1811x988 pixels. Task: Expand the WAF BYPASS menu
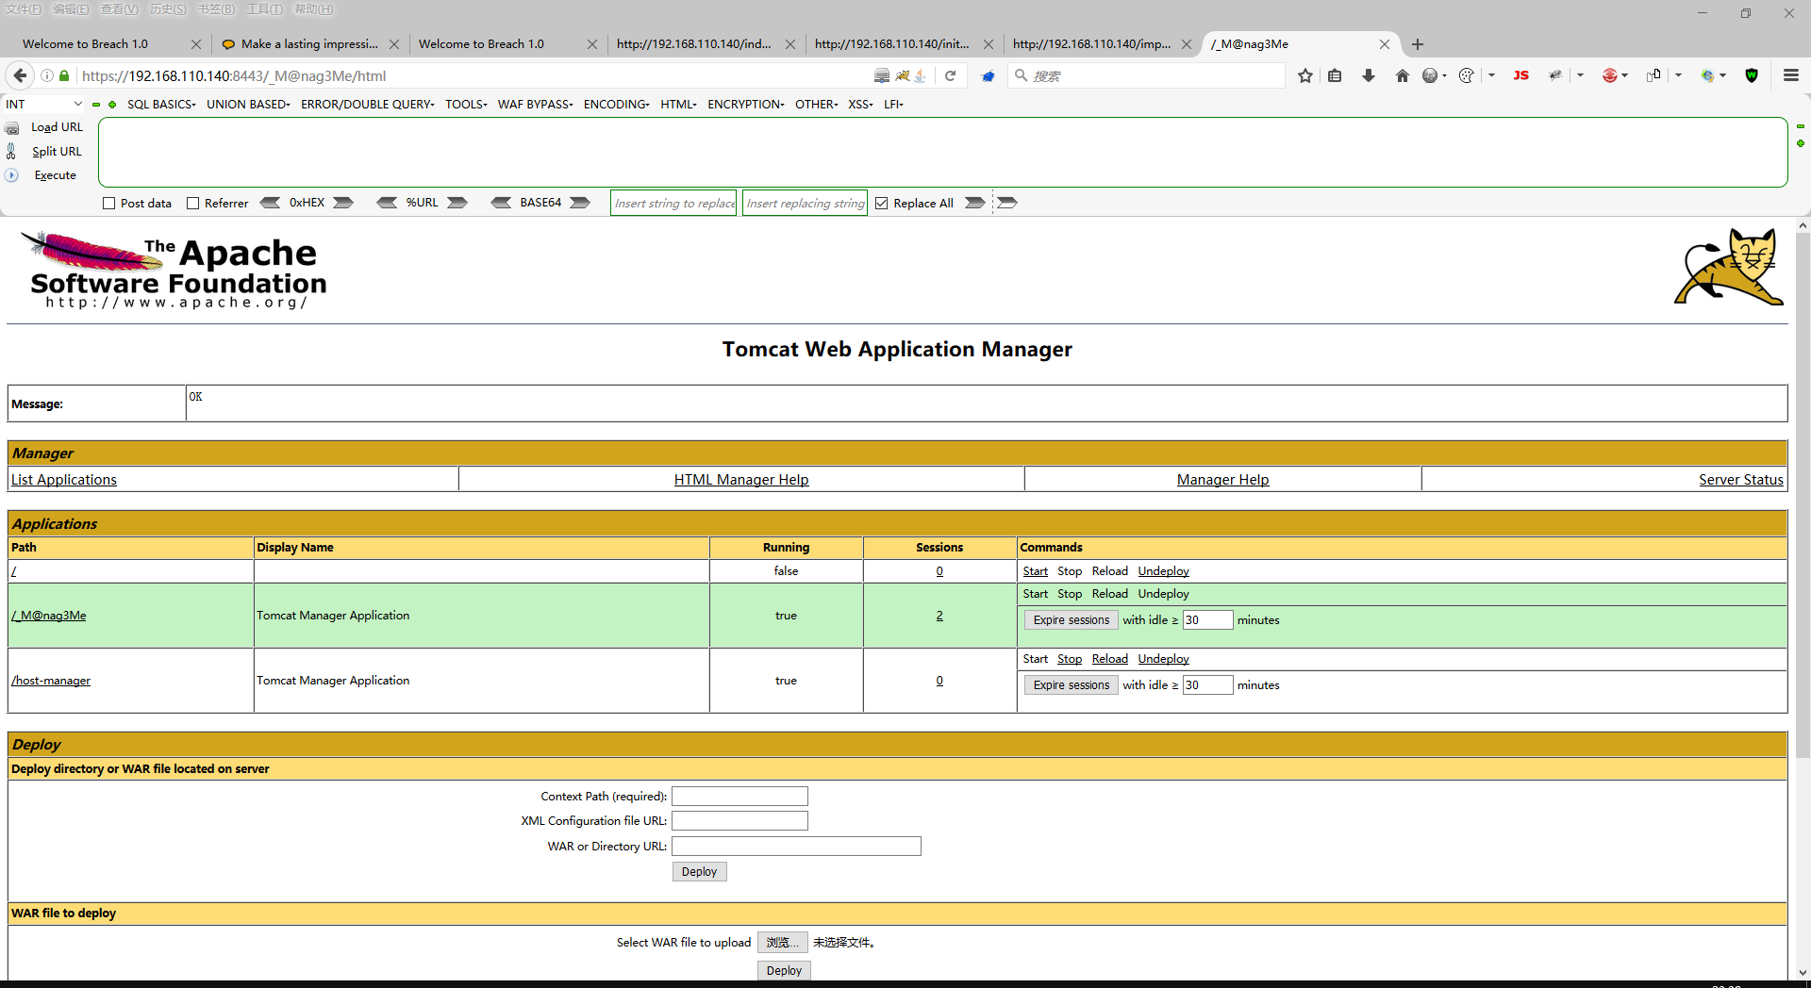point(536,105)
